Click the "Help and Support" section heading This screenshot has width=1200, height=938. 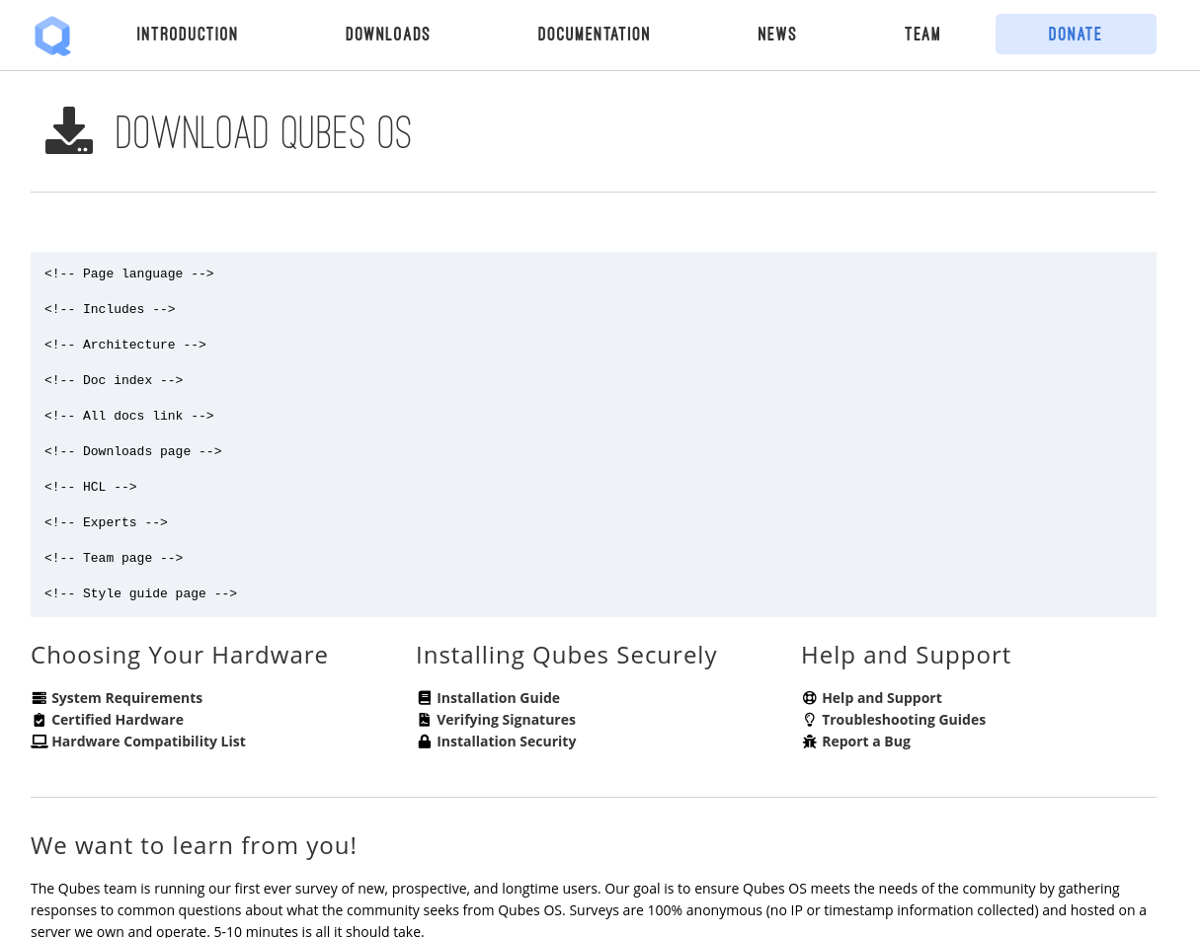click(907, 655)
